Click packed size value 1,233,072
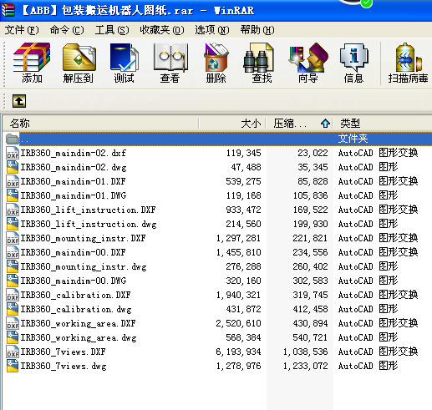Image resolution: width=432 pixels, height=410 pixels. (x=306, y=366)
